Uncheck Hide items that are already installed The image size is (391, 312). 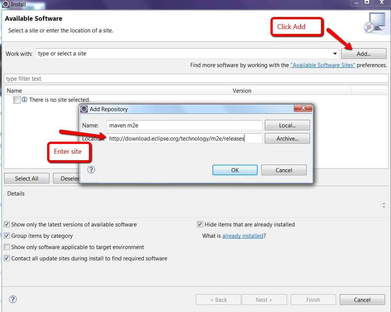(x=200, y=224)
